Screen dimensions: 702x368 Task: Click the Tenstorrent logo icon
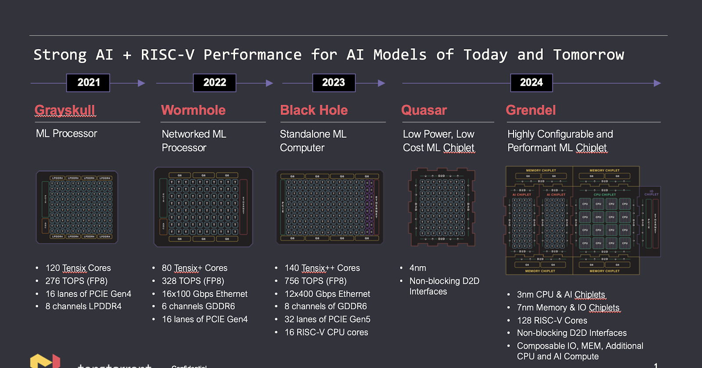pos(45,361)
